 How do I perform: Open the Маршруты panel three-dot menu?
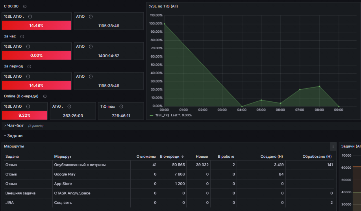click(x=333, y=146)
